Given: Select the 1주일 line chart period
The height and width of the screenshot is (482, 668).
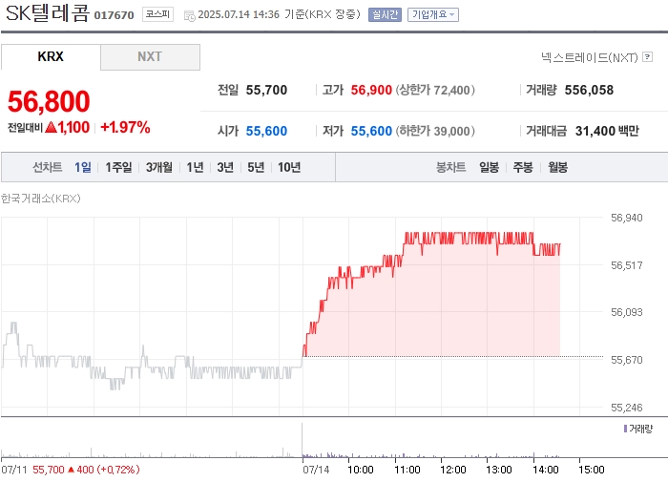Looking at the screenshot, I should click(x=118, y=167).
